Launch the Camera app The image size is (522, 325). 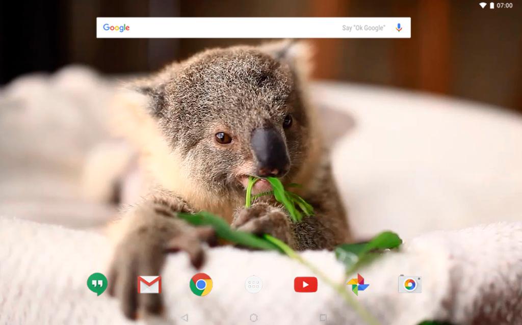tap(410, 284)
